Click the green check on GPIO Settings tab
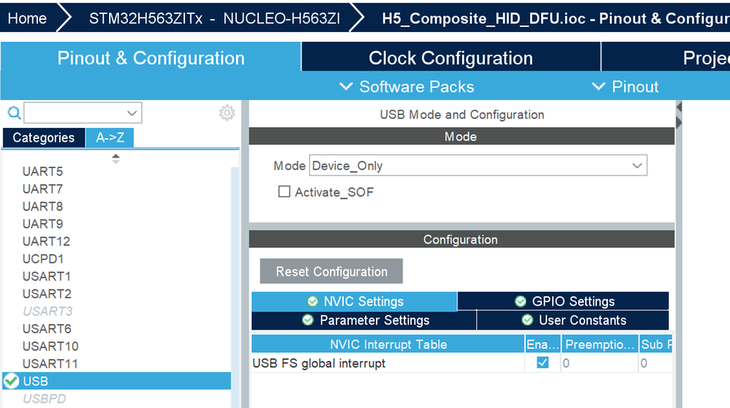The height and width of the screenshot is (408, 730). pyautogui.click(x=521, y=301)
